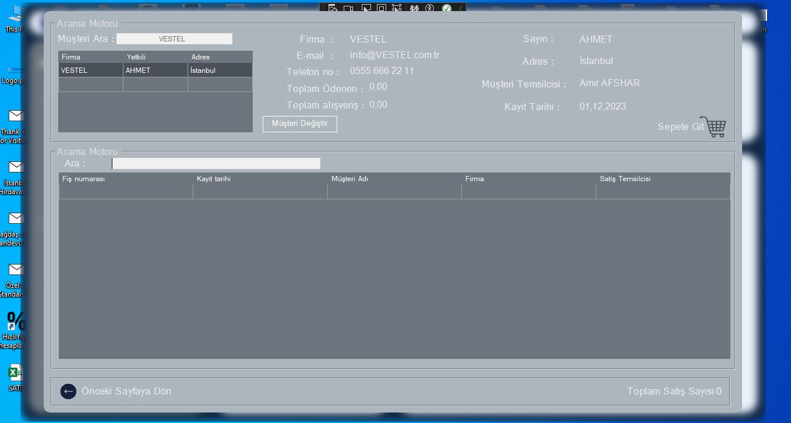Click the phone number 0555 666 22 11
This screenshot has width=791, height=423.
tap(382, 70)
